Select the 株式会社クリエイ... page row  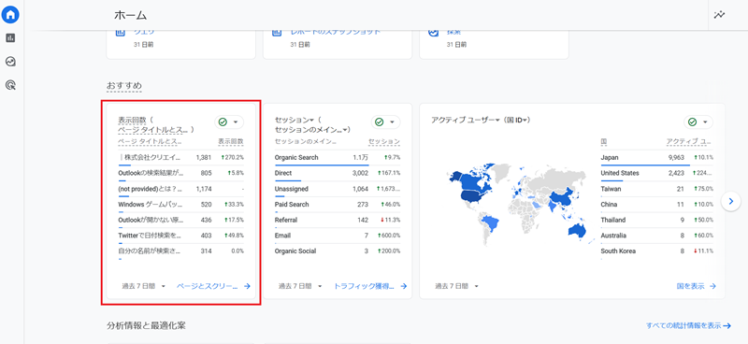pos(180,158)
